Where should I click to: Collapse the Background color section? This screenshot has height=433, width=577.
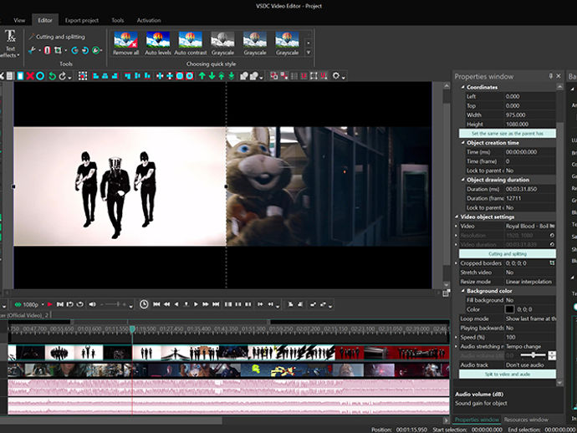(463, 291)
